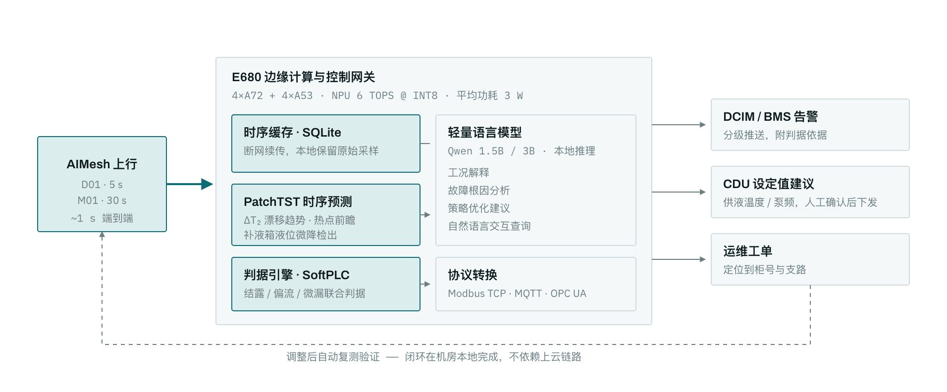
Task: Click the 工况解释 item
Action: coord(469,173)
